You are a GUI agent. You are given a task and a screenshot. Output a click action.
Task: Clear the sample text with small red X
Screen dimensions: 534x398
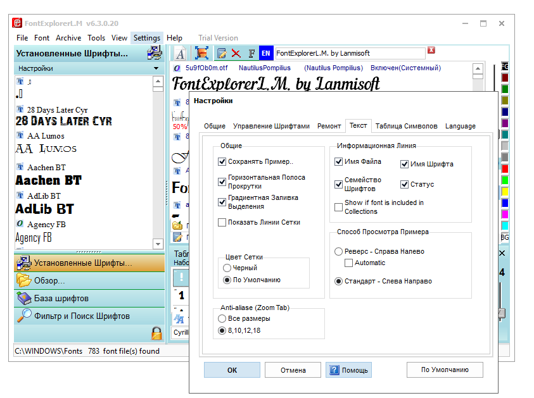pyautogui.click(x=431, y=50)
